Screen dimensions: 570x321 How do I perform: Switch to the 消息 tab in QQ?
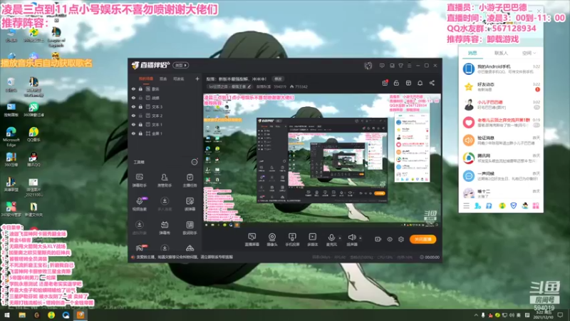coord(472,53)
